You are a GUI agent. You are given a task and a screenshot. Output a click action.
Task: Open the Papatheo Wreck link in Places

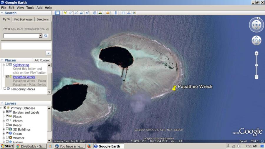(24, 77)
